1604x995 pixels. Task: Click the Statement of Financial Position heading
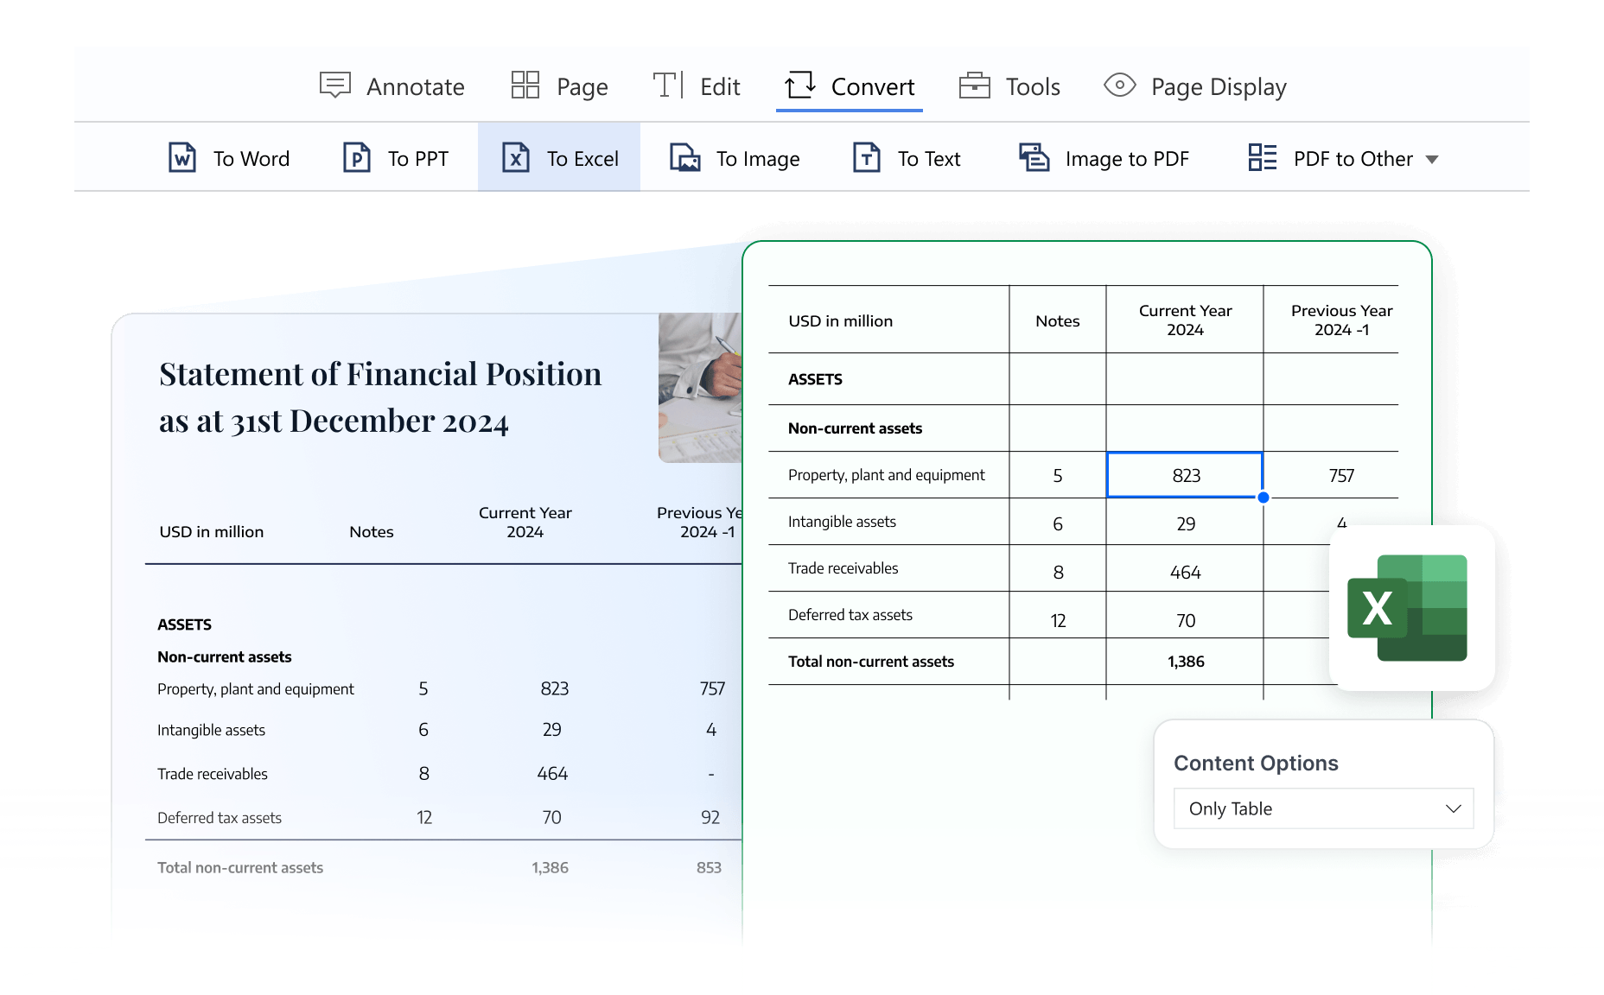[379, 397]
